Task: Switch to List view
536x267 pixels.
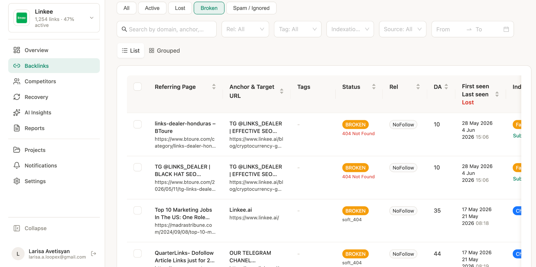Action: coord(131,51)
